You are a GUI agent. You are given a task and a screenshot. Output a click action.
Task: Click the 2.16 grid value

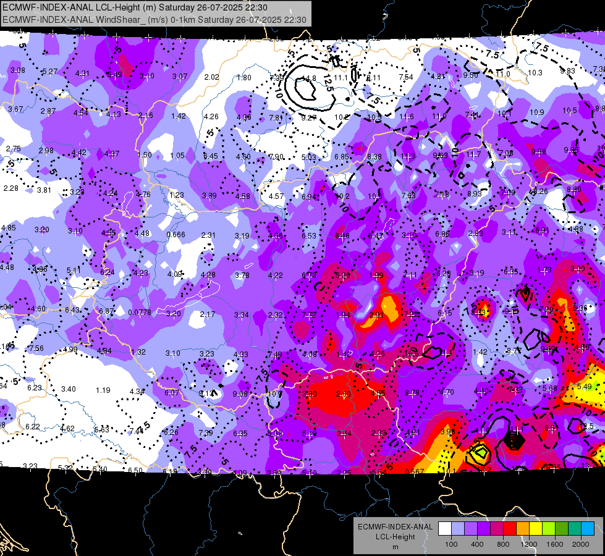tap(145, 116)
